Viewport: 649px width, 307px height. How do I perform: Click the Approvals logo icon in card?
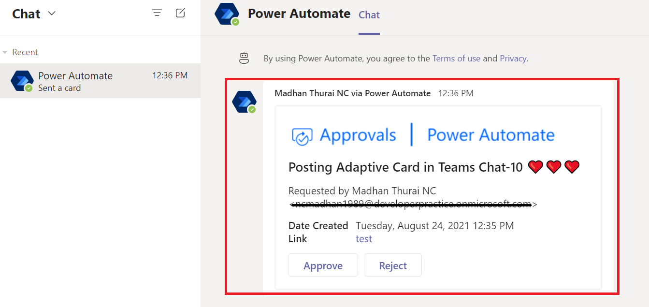click(303, 136)
